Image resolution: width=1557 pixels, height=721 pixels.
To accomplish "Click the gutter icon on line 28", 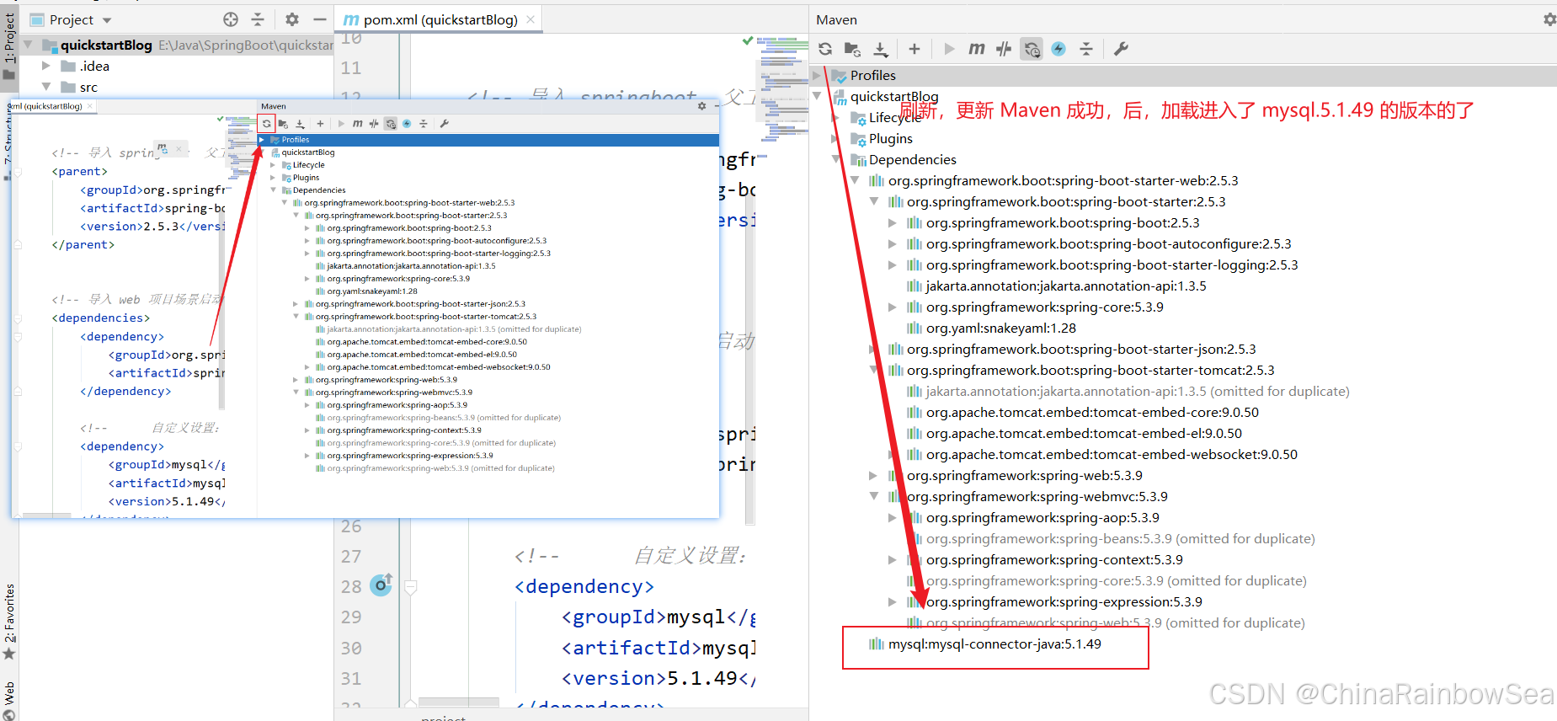I will pos(381,585).
